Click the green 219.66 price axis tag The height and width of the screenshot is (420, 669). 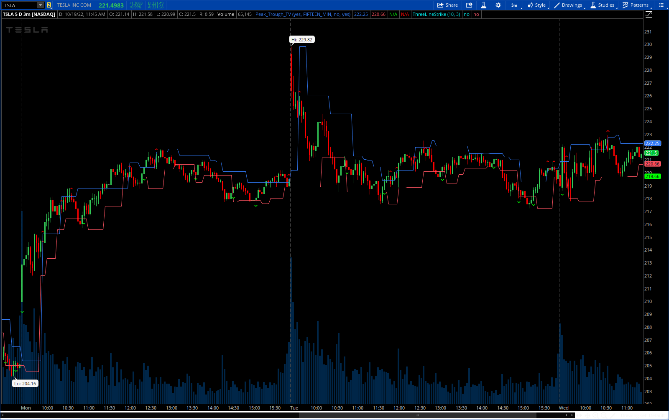[x=652, y=176]
